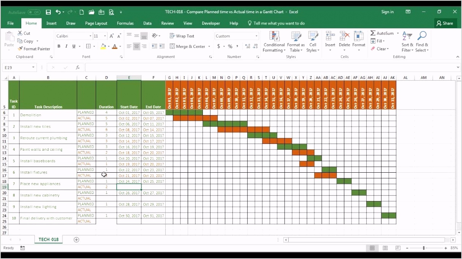The width and height of the screenshot is (462, 259).
Task: Click the Redo arrow icon
Action: (x=70, y=12)
